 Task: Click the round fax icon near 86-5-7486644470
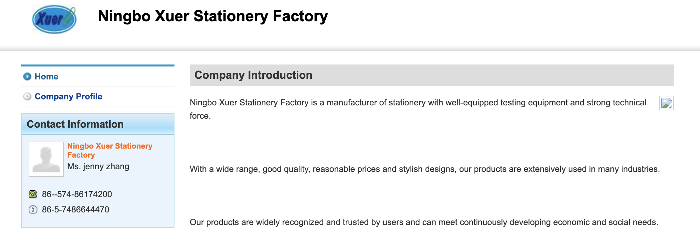click(x=33, y=210)
